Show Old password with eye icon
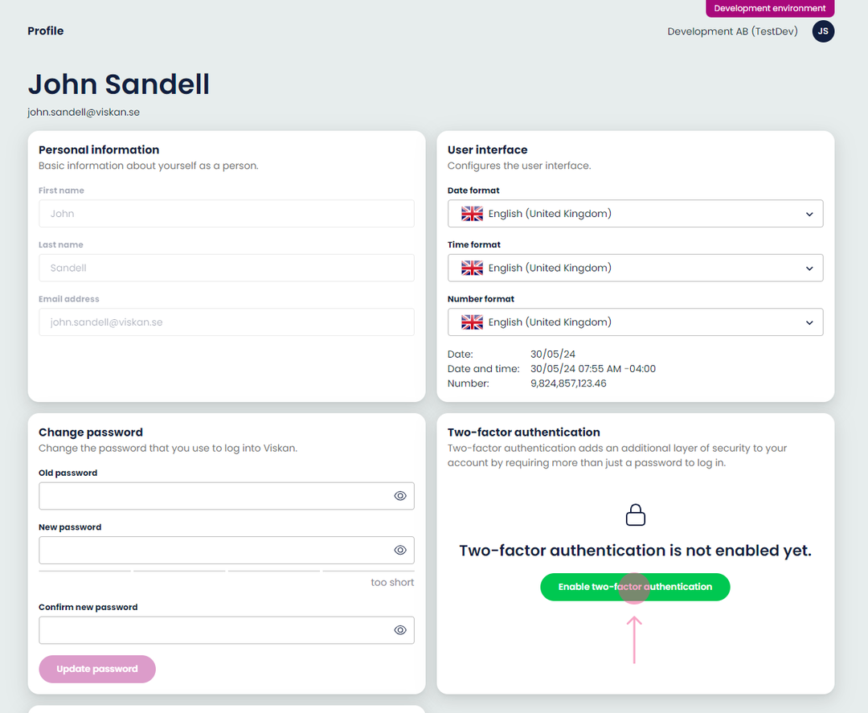The image size is (868, 713). 400,496
